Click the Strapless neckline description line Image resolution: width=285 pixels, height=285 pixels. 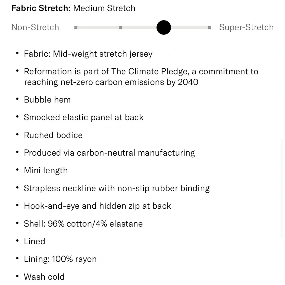[117, 188]
